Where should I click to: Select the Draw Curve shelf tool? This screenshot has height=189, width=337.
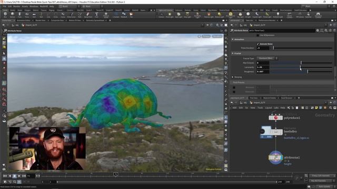point(72,15)
